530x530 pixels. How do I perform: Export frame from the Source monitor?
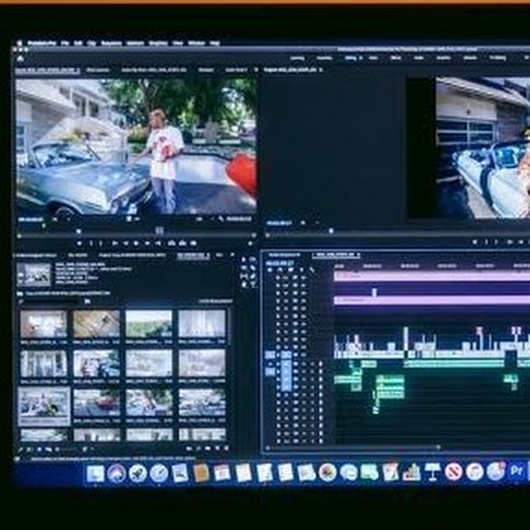coord(193,243)
